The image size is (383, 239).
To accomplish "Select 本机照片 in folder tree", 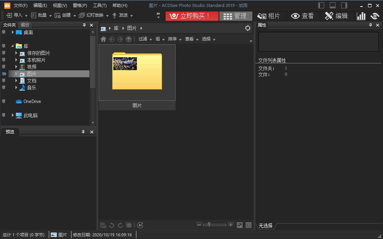I will click(36, 60).
